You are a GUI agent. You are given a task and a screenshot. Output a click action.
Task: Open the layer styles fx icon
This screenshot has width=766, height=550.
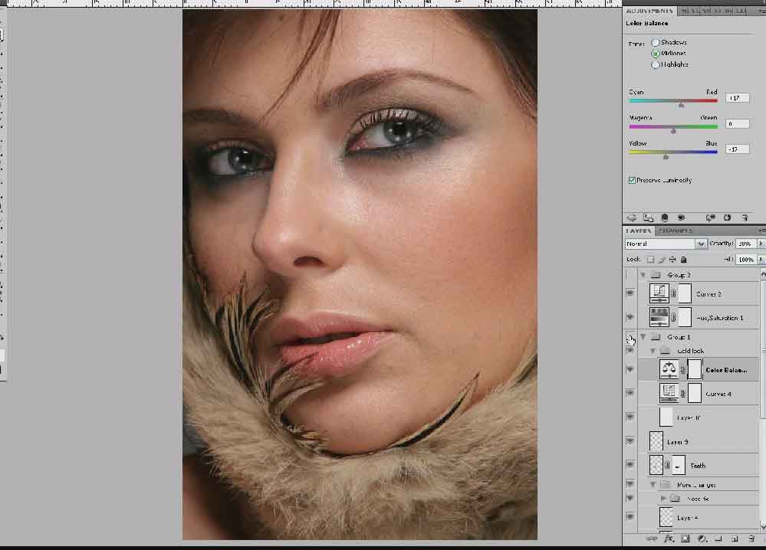click(669, 539)
